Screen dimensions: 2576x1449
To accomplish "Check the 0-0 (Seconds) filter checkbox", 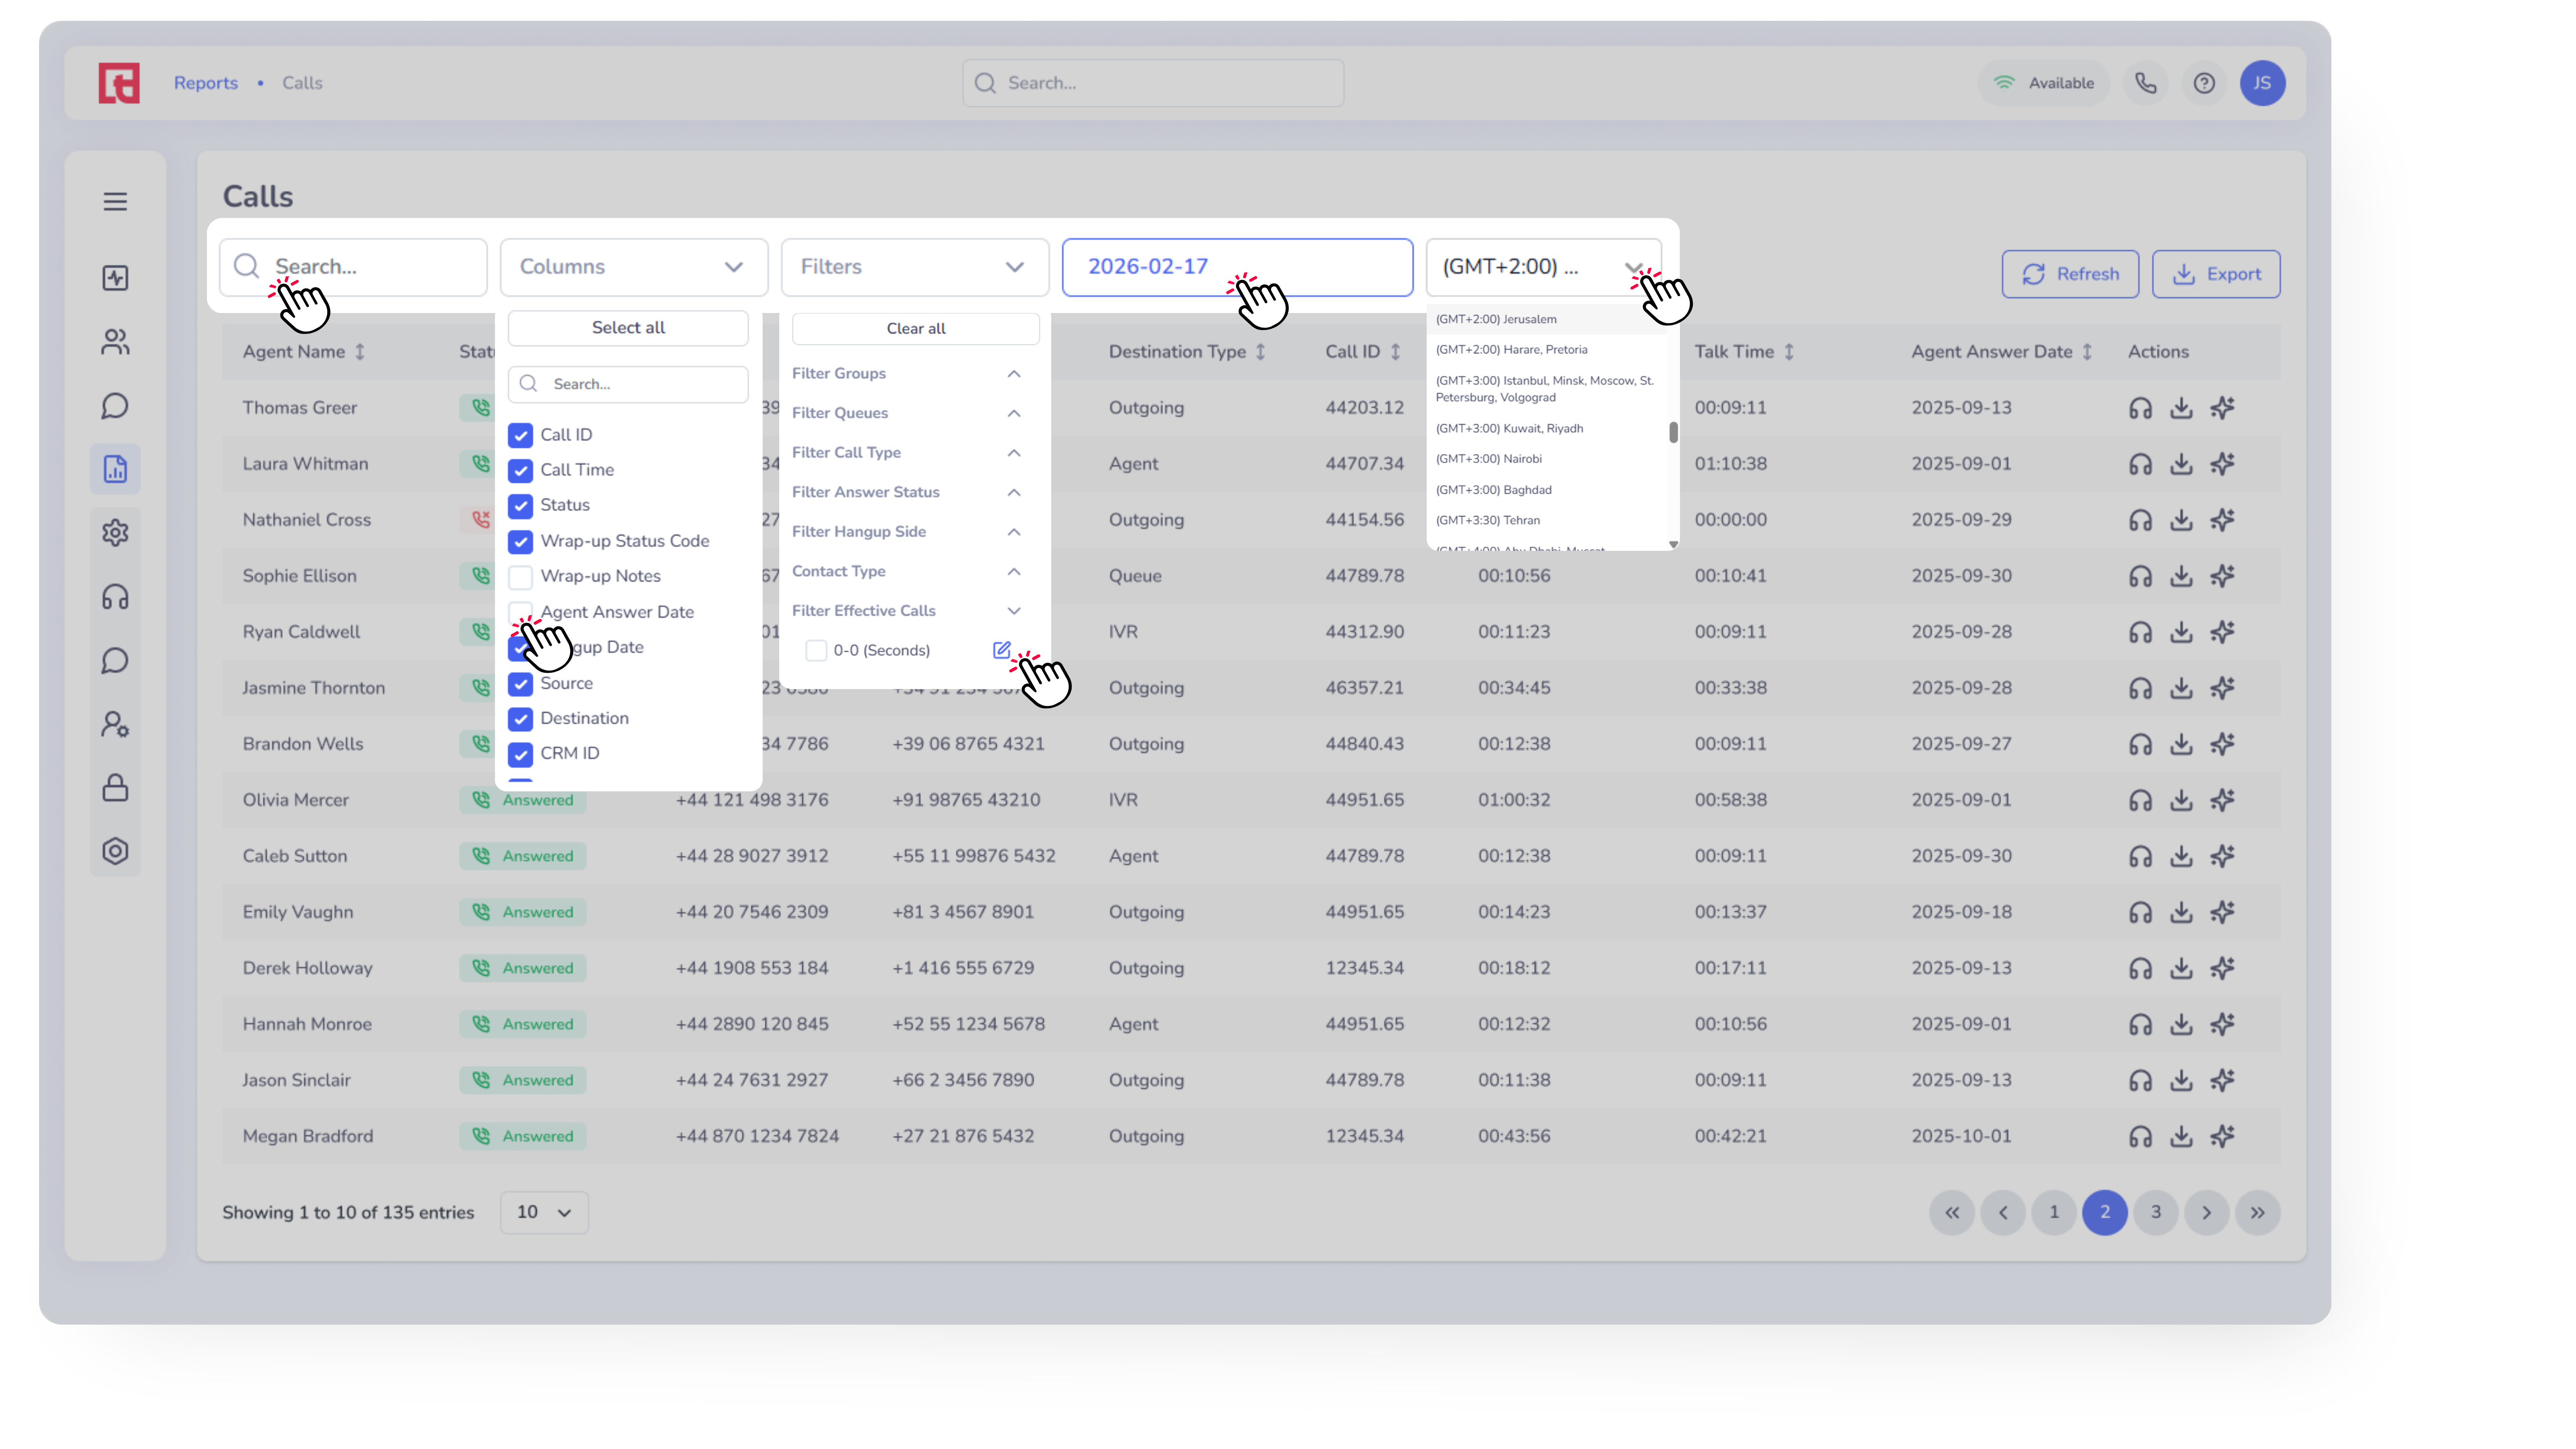I will [816, 650].
